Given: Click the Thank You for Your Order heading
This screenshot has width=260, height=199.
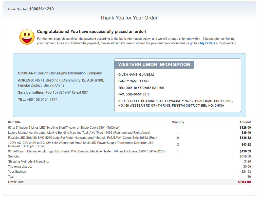Looking at the screenshot, I should coord(129,18).
